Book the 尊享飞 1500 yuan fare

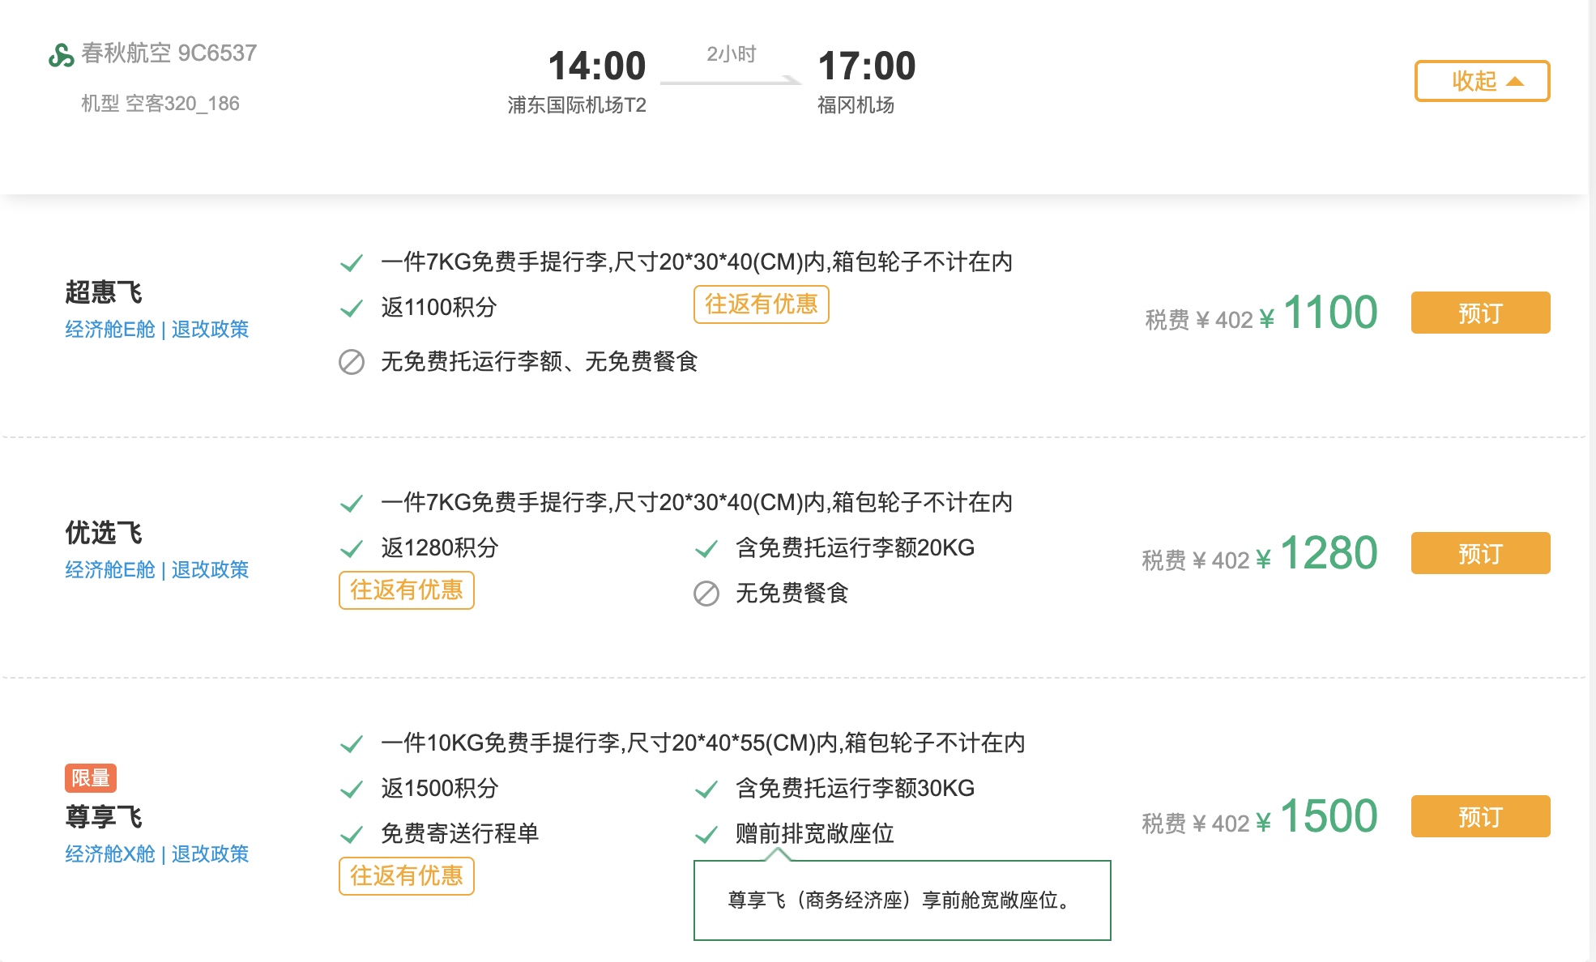point(1480,816)
